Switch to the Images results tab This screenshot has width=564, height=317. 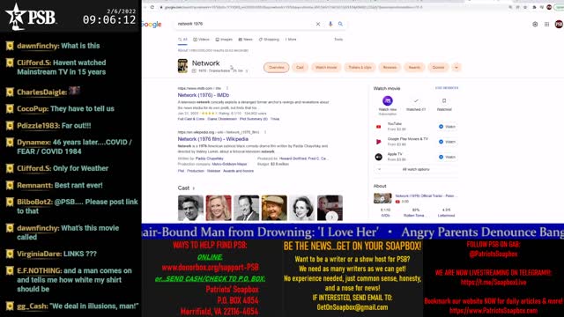[224, 40]
